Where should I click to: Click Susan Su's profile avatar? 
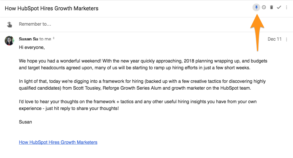(x=9, y=41)
